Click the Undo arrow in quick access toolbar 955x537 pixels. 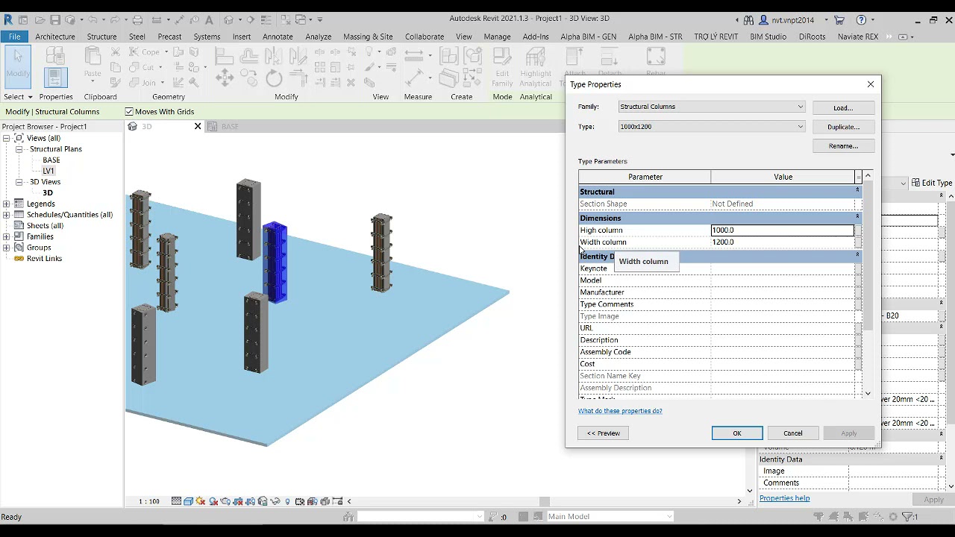click(x=93, y=20)
